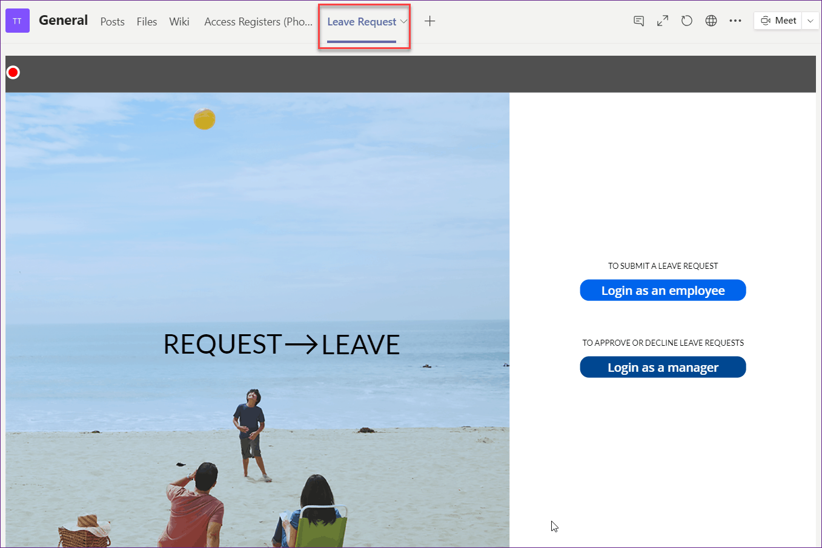Click the TO APPROVE OR DECLINE LEAVE REQUESTS label
This screenshot has height=548, width=822.
[x=663, y=343]
